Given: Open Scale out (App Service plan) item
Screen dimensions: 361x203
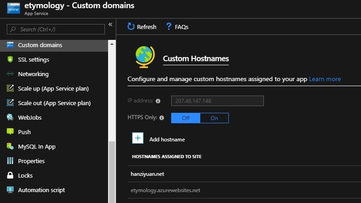Looking at the screenshot, I should (54, 103).
